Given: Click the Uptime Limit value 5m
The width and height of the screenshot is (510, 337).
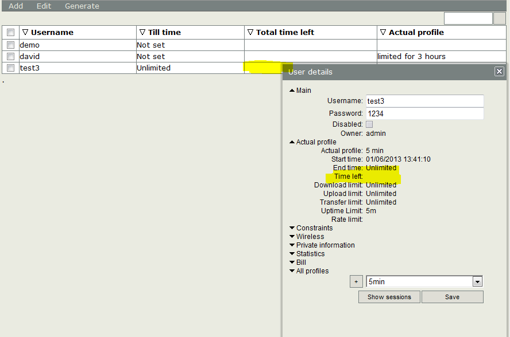Looking at the screenshot, I should pos(371,211).
